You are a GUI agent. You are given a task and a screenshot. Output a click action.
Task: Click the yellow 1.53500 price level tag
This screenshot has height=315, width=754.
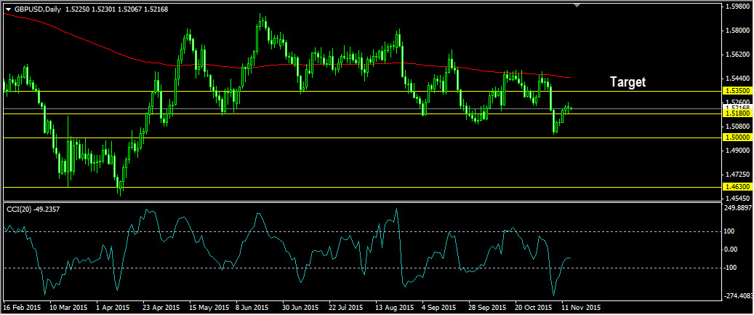point(735,91)
